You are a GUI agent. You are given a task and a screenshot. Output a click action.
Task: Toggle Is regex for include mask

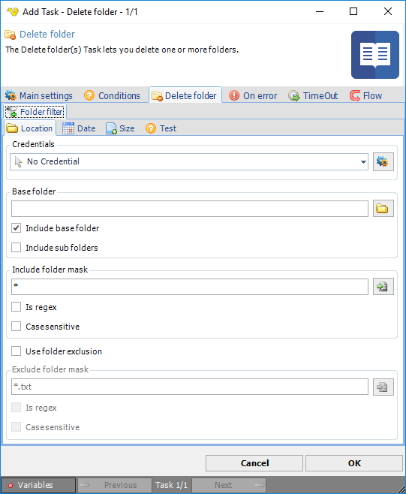tap(17, 307)
